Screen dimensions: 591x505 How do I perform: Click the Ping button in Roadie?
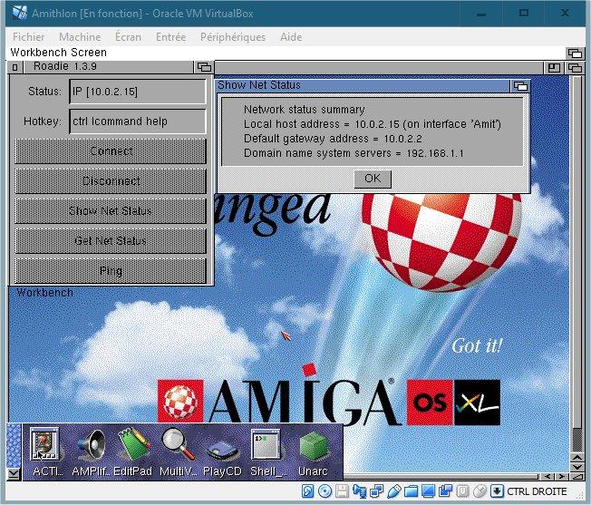(111, 270)
